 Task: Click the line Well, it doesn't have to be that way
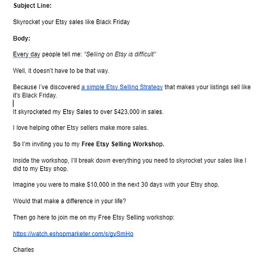pyautogui.click(x=61, y=71)
